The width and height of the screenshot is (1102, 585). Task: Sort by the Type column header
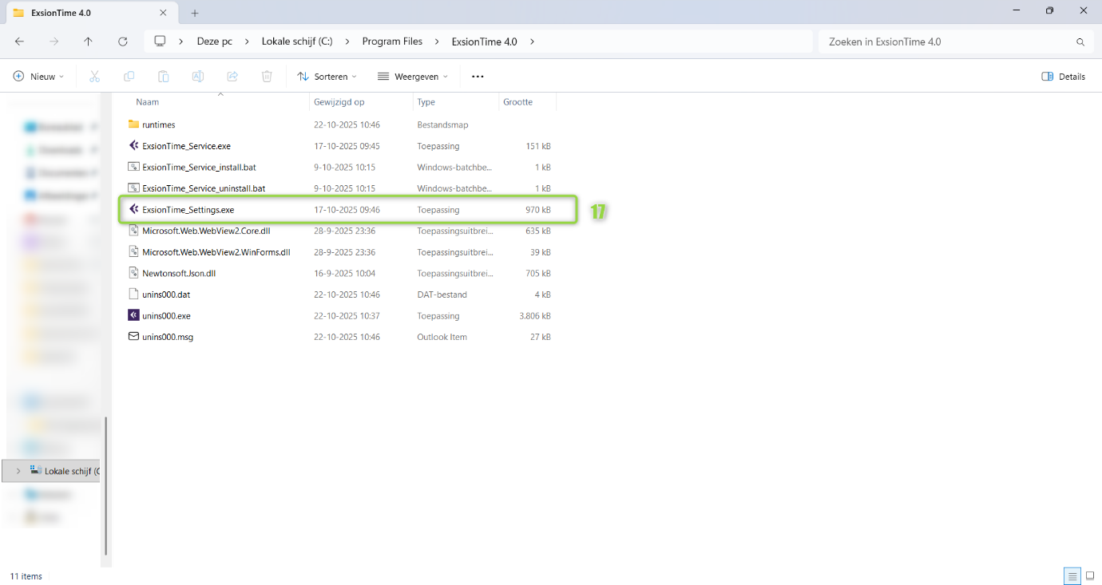[x=456, y=102]
